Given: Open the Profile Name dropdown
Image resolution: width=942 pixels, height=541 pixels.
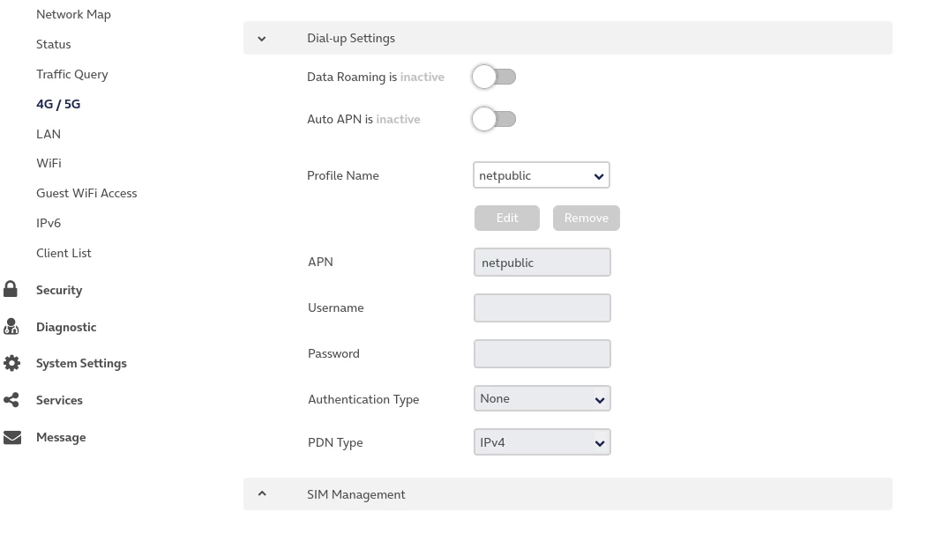Looking at the screenshot, I should pyautogui.click(x=542, y=175).
